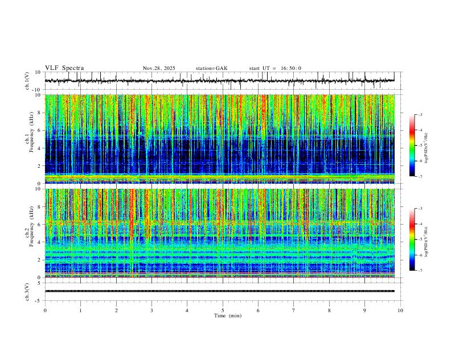
Task: Click the '-5' label on ch.1 colorbar
Action: (420, 146)
